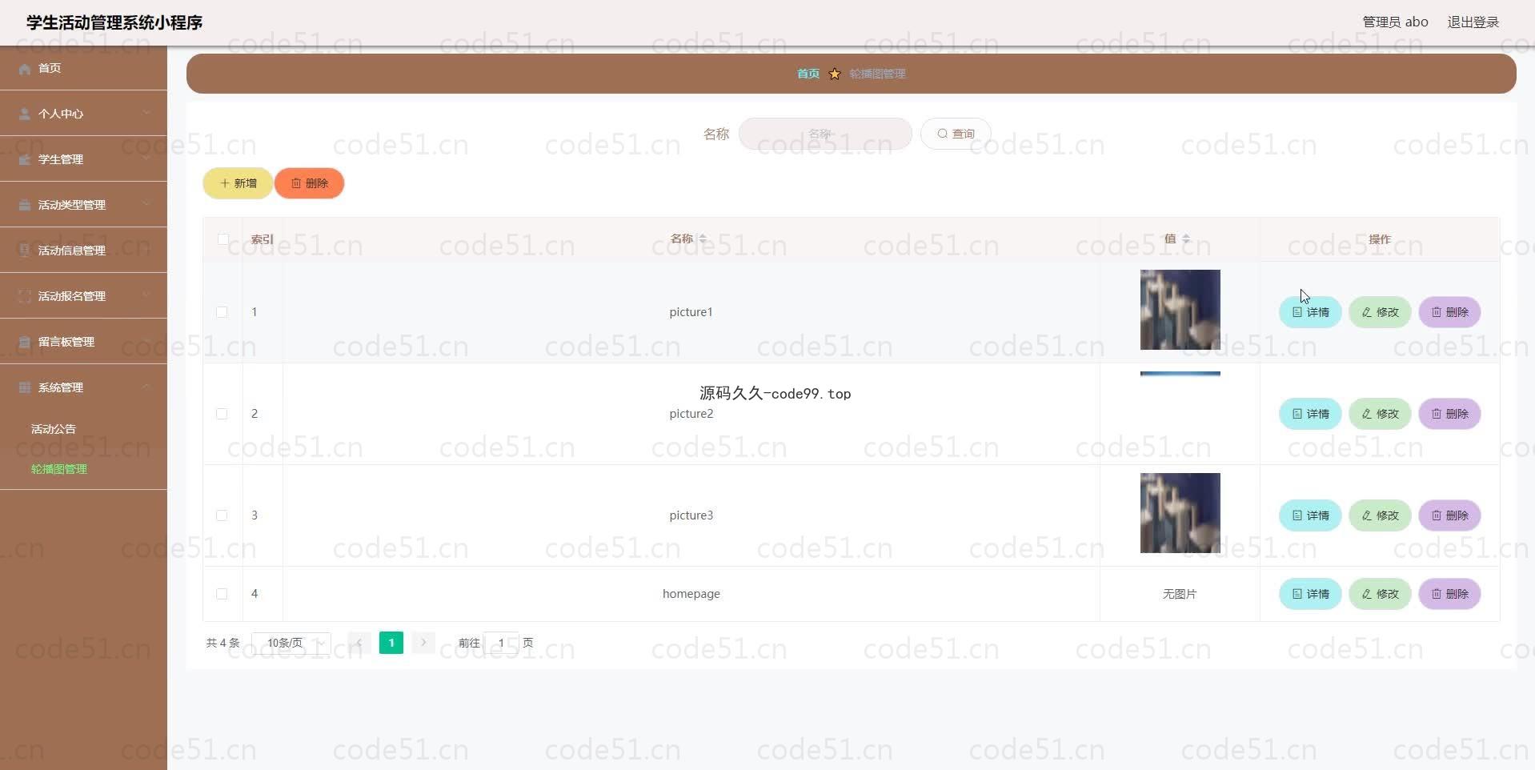The image size is (1535, 770).
Task: Check the checkbox for row picture1
Action: pos(222,312)
